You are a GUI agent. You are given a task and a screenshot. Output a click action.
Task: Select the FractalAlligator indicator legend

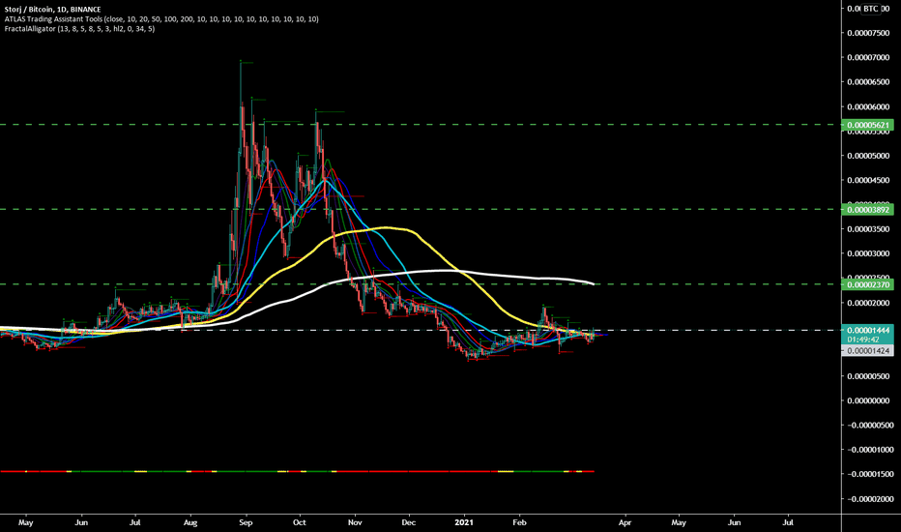(x=79, y=29)
